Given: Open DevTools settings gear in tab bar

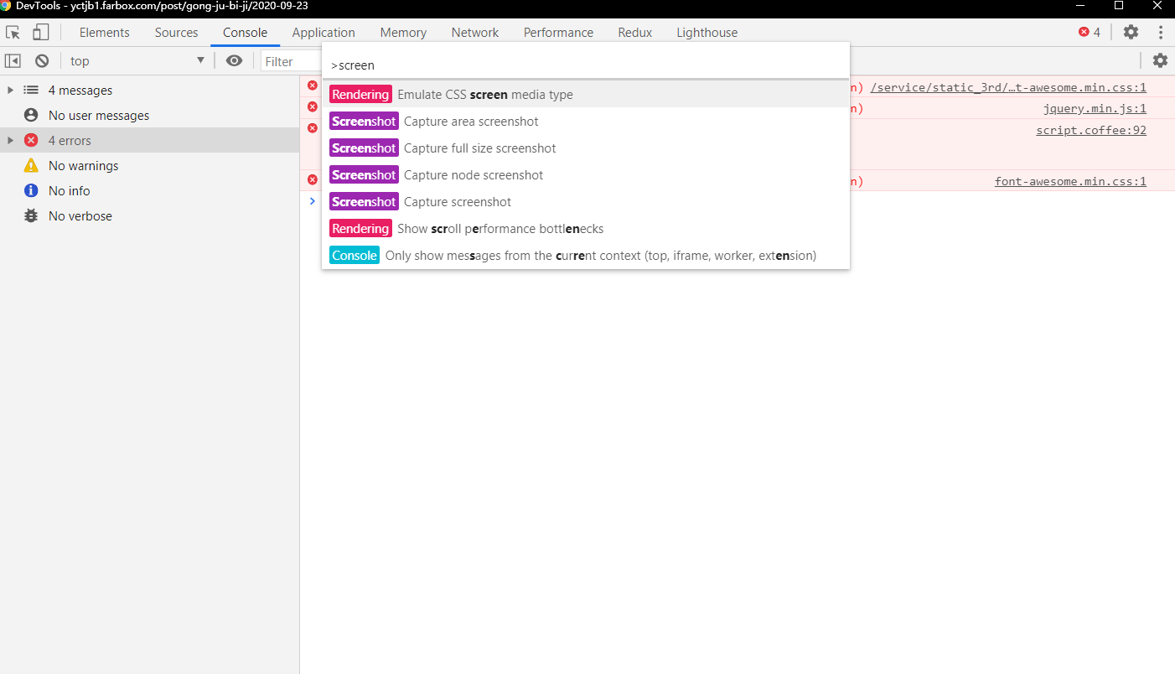Looking at the screenshot, I should tap(1131, 33).
